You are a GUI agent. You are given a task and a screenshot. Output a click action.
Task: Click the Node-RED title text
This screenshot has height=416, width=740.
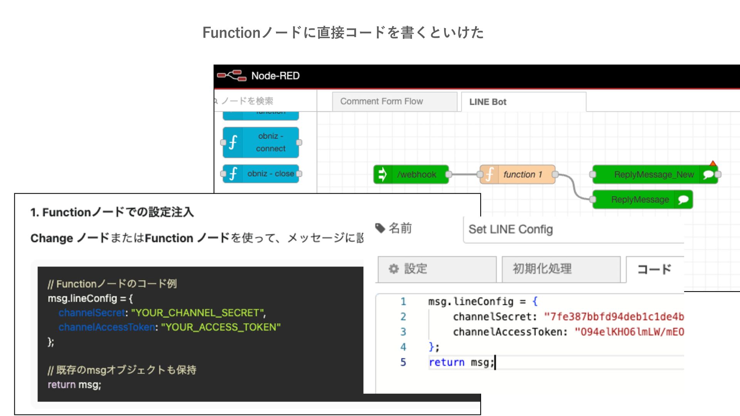275,76
